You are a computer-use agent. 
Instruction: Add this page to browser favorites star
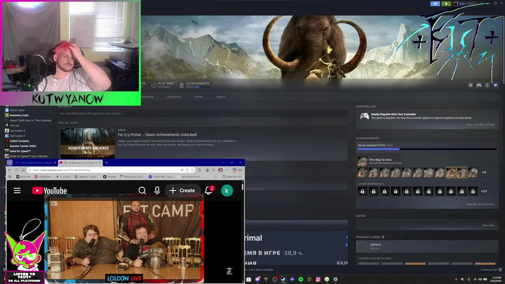(x=193, y=170)
